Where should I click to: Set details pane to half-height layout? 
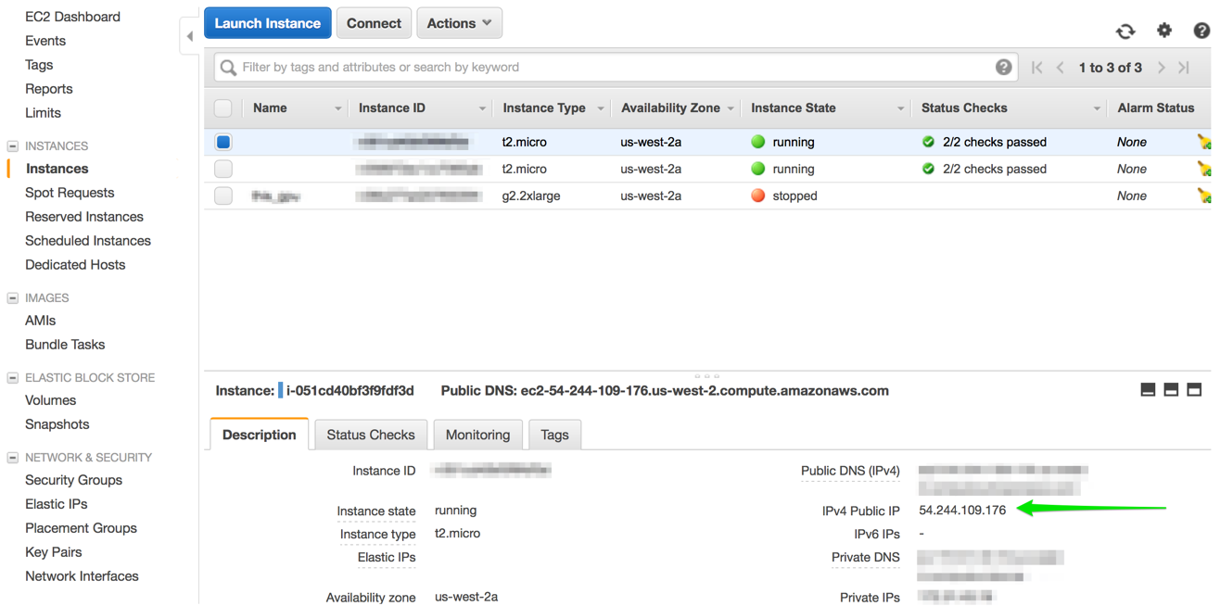pos(1171,390)
